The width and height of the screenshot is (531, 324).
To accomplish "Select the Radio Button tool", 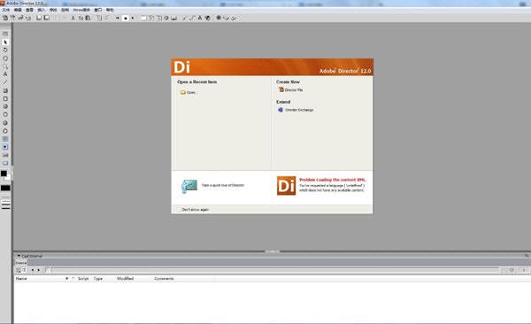I will click(x=5, y=147).
